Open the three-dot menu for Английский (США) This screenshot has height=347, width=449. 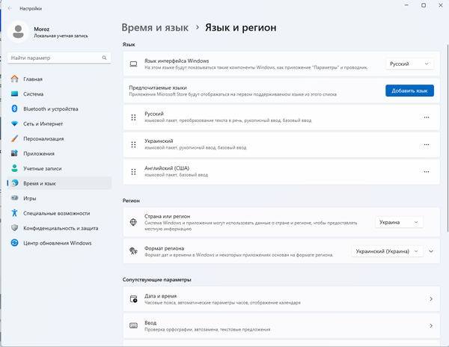[x=427, y=172]
